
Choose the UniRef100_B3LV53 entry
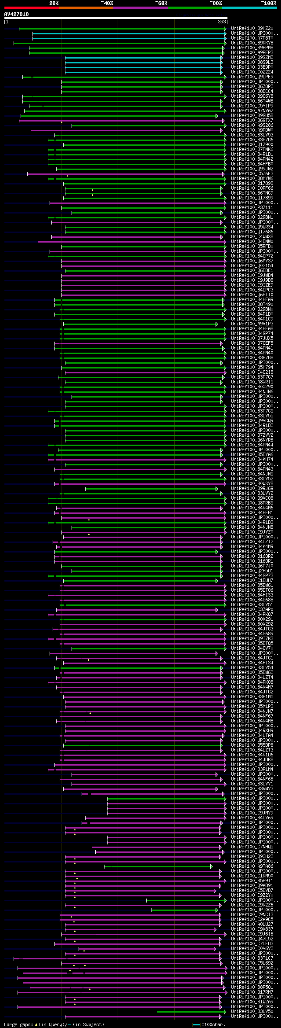[252, 135]
